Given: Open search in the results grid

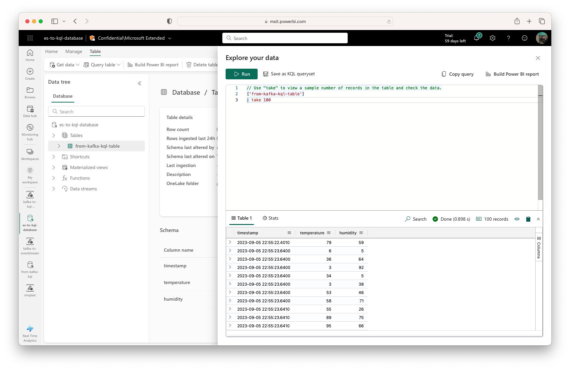Looking at the screenshot, I should tap(415, 219).
